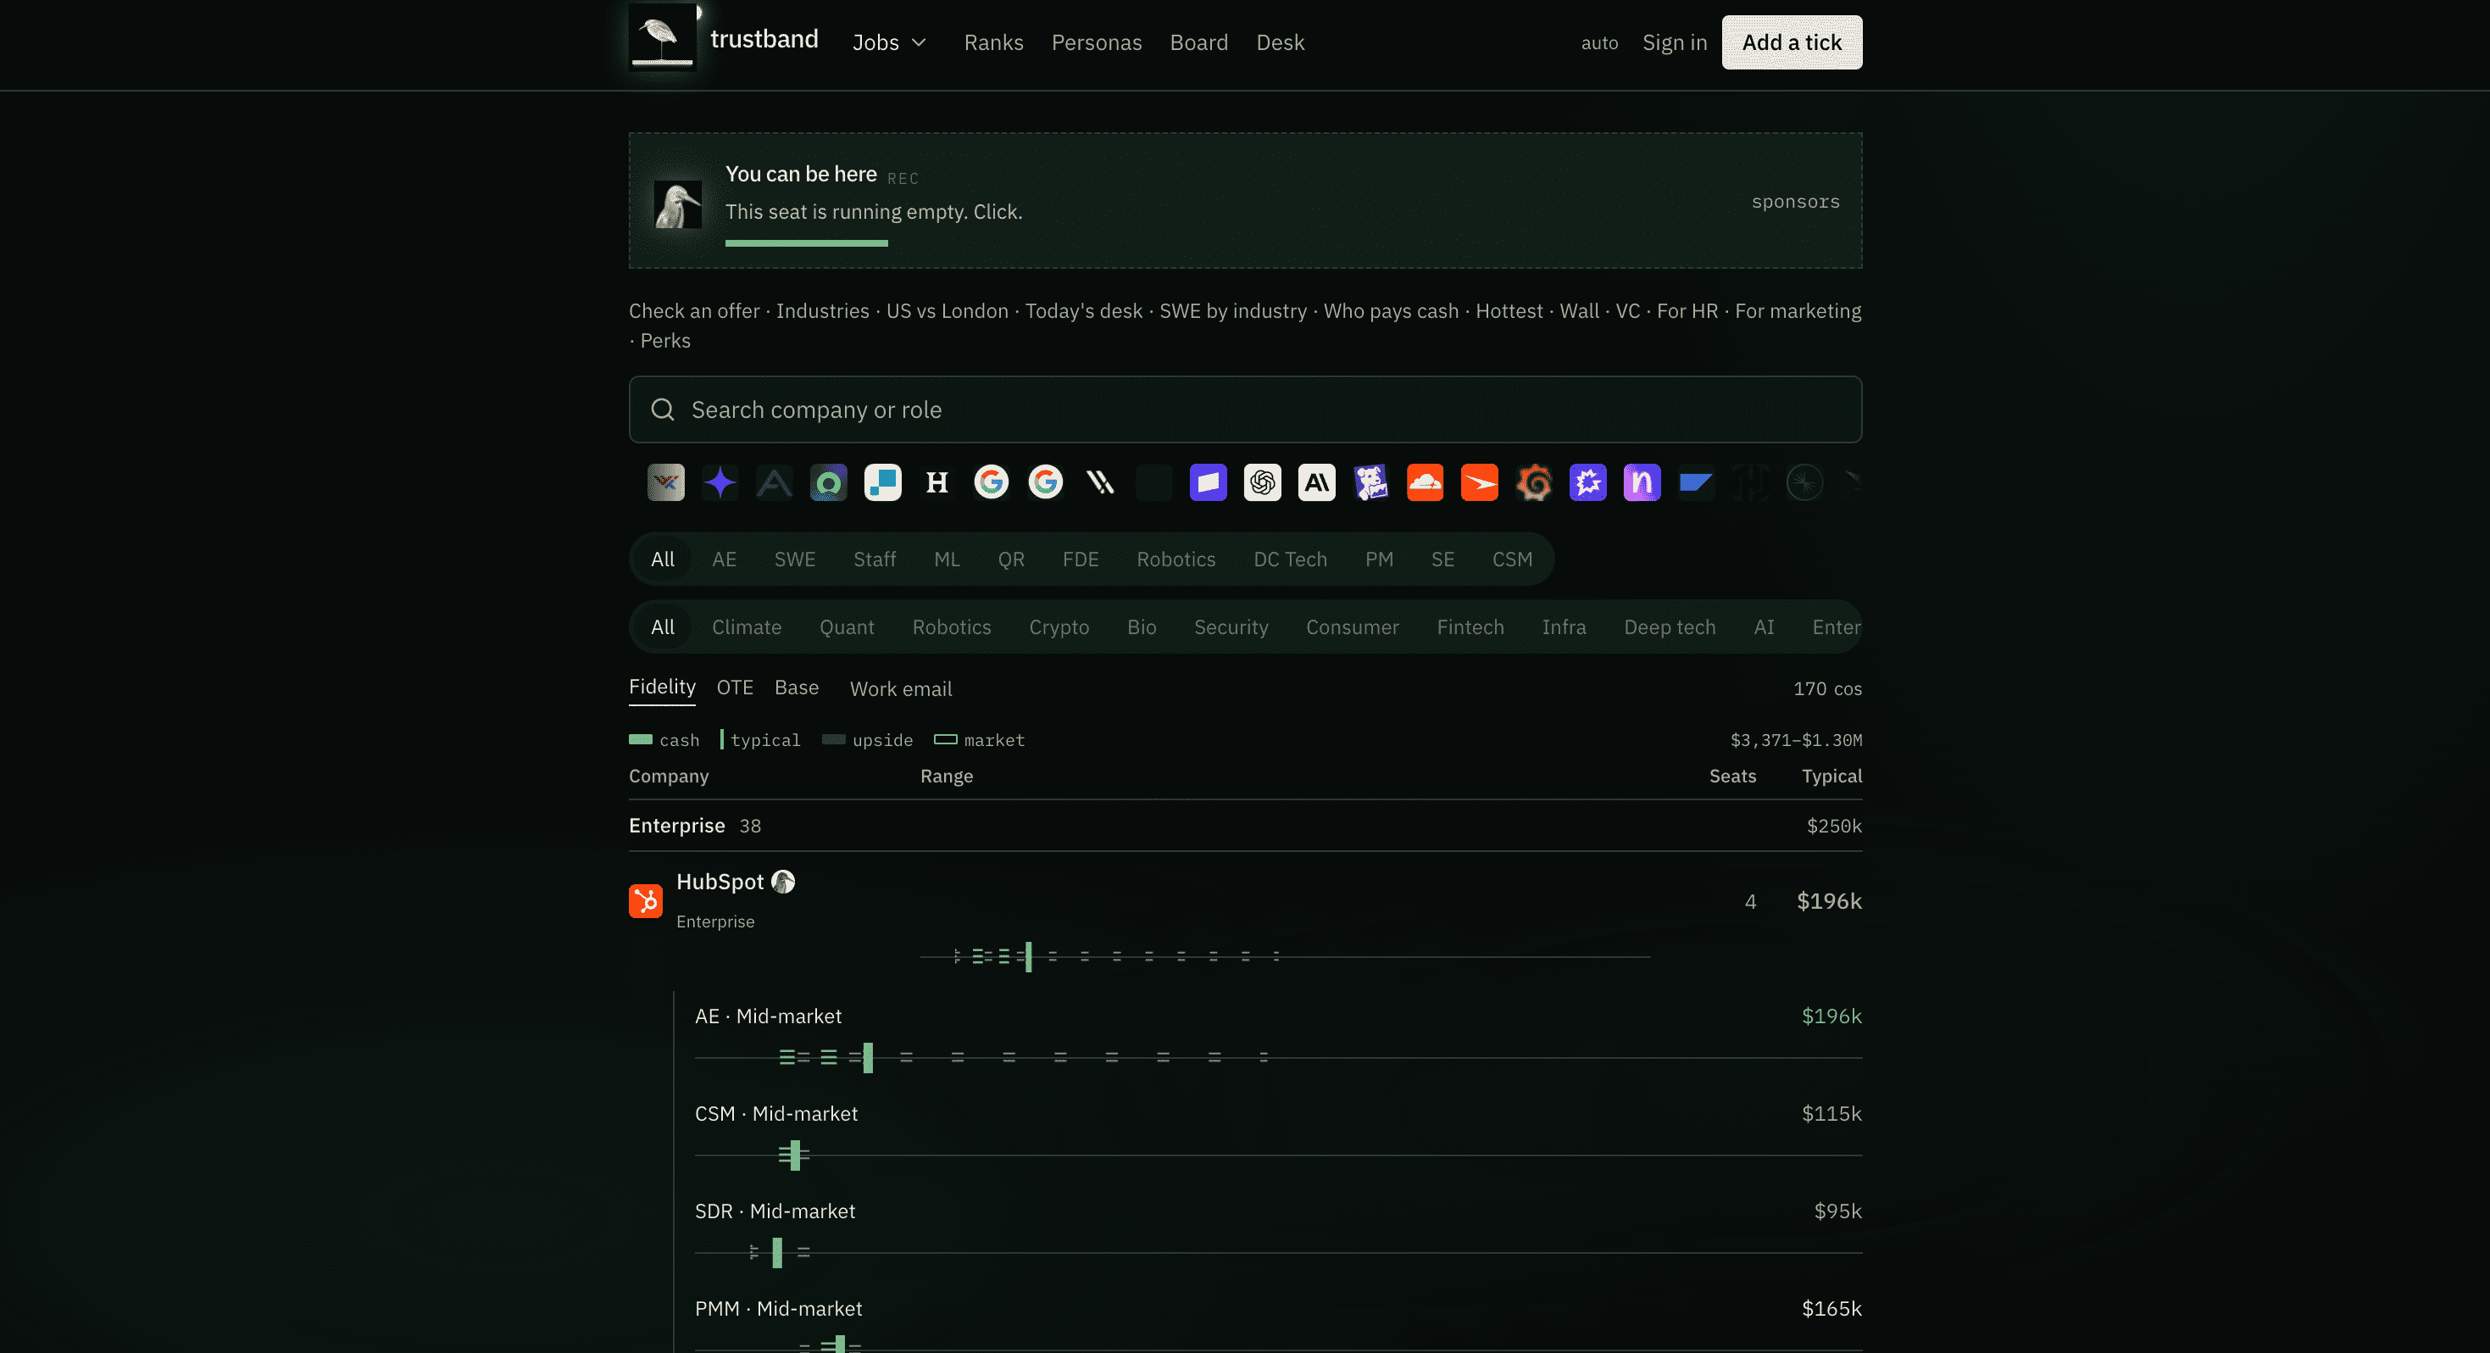Open the Today's desk link

(1084, 310)
